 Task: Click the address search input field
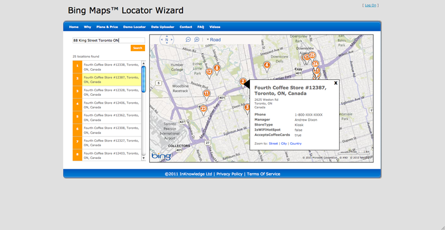pyautogui.click(x=108, y=41)
